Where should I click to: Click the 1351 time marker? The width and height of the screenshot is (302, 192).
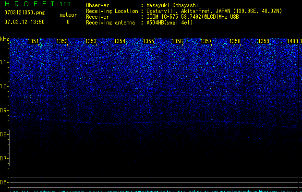(x=33, y=41)
